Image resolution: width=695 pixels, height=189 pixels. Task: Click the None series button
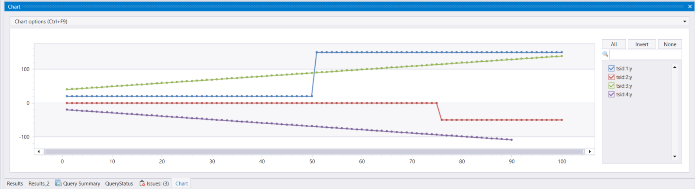click(670, 44)
